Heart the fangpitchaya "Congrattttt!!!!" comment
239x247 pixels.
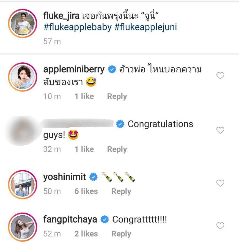[220, 226]
